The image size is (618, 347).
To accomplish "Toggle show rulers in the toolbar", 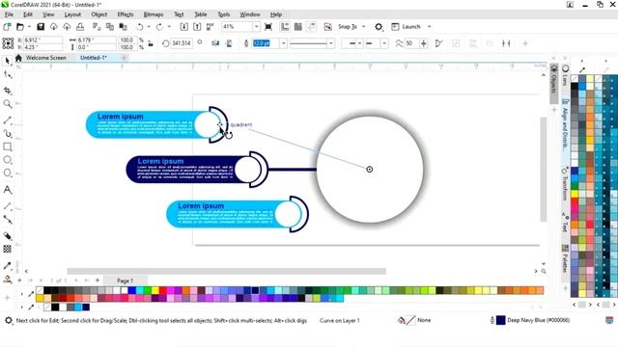I will click(x=285, y=27).
